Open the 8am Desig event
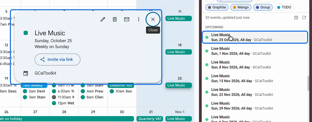The width and height of the screenshot is (312, 122). click(x=8, y=91)
